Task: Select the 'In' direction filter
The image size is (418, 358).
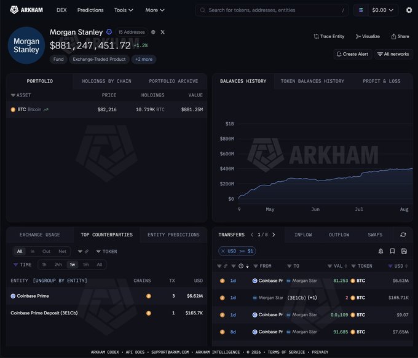Action: point(32,251)
